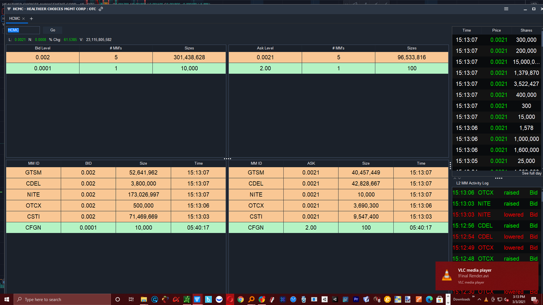Click the % Chg value 61.5385
This screenshot has height=305, width=543.
tap(70, 40)
